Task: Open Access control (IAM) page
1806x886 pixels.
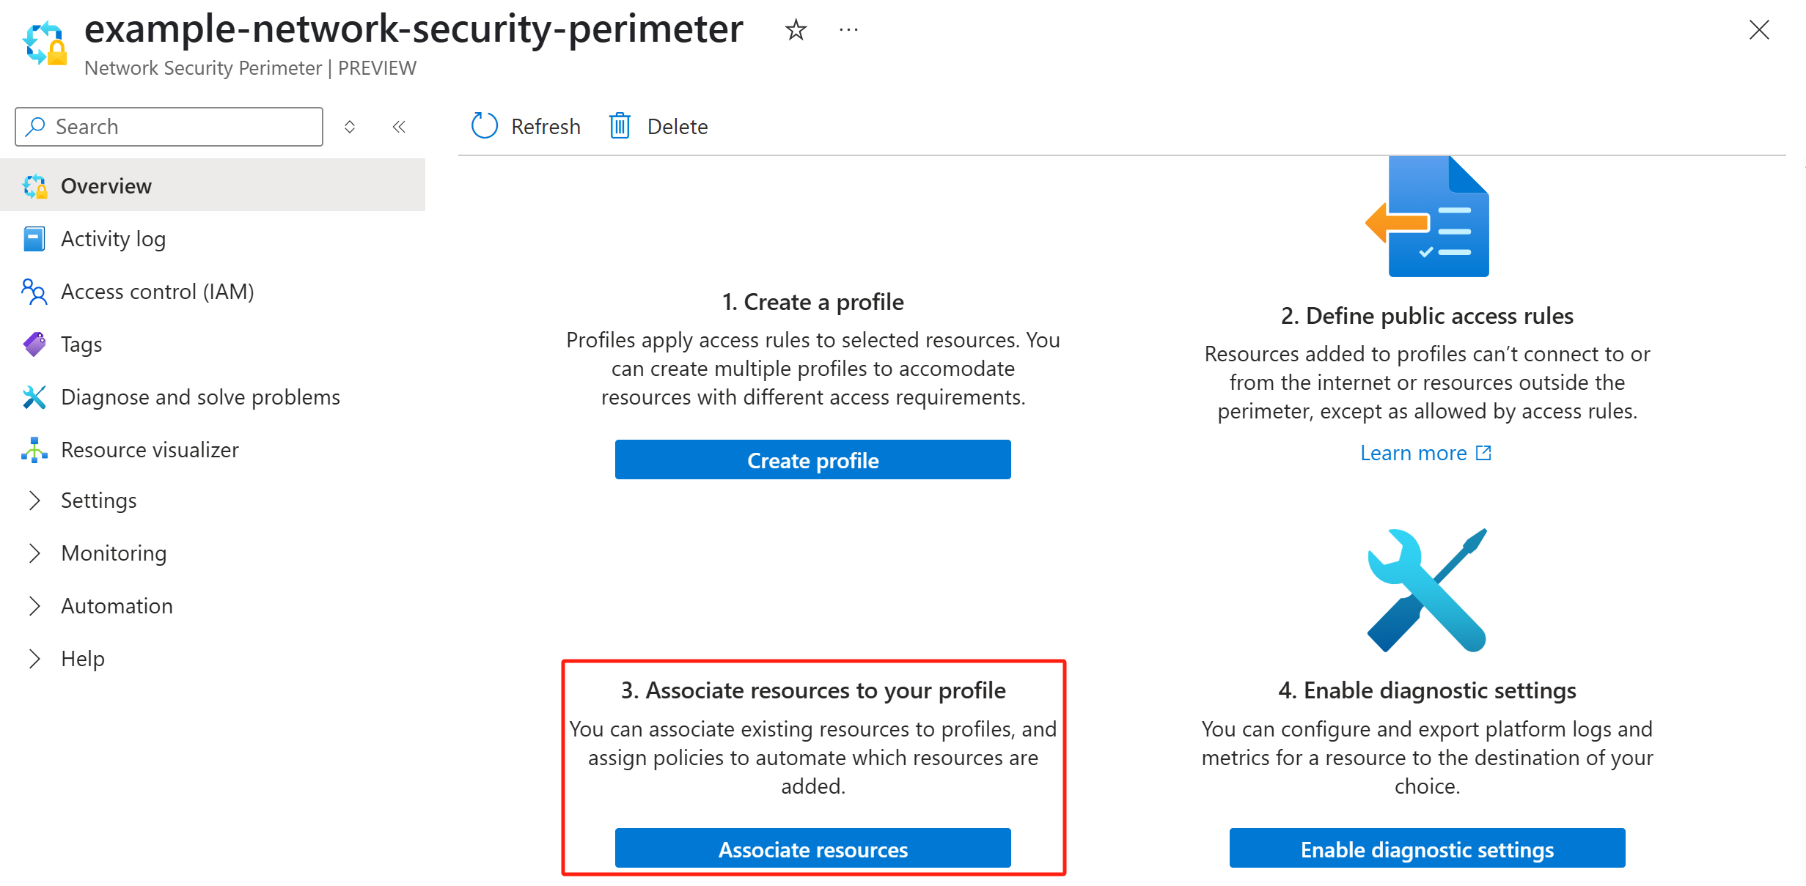Action: 213,292
